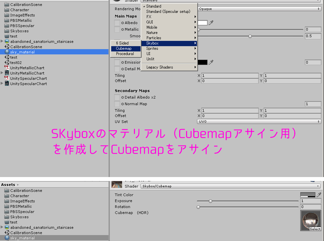Select 6 Sided skybox shader
This screenshot has height=241, width=324.
(x=126, y=43)
